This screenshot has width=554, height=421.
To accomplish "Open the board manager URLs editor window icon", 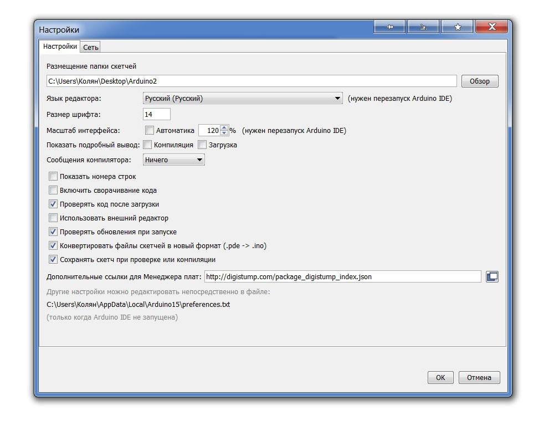I will [x=492, y=276].
